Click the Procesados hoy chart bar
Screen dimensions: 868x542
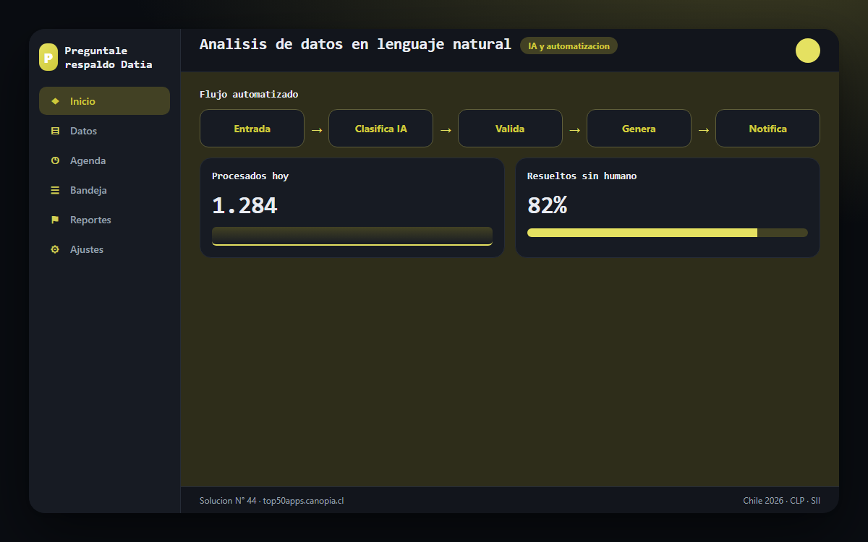tap(352, 236)
